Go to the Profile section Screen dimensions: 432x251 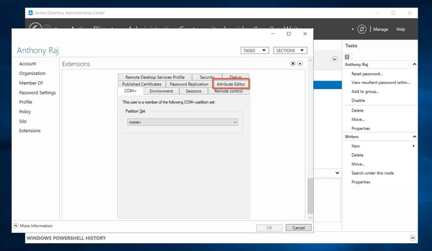point(25,102)
